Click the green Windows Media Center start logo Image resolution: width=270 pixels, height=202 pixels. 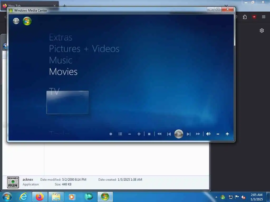click(27, 21)
